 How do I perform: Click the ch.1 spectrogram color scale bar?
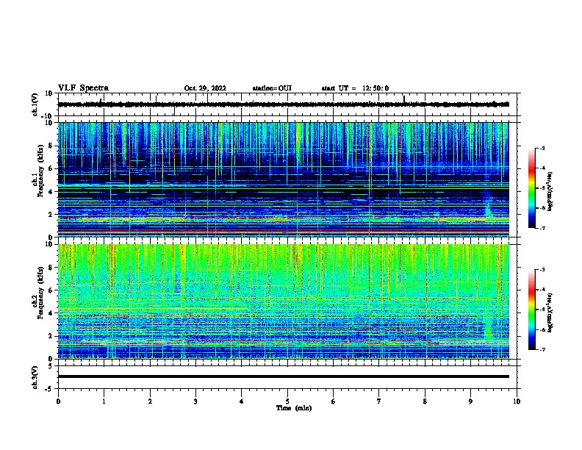(x=531, y=188)
